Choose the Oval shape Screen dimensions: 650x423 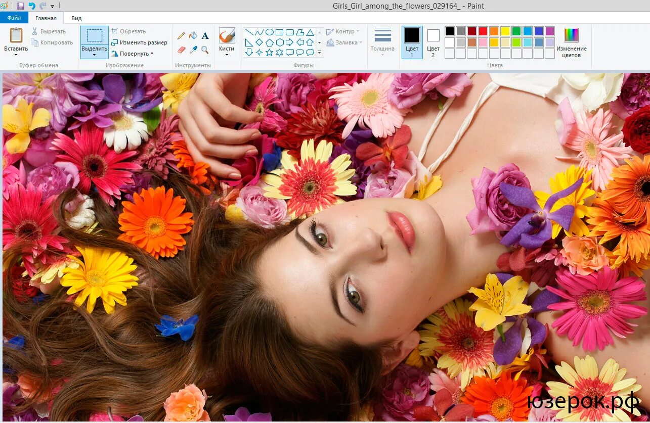pos(269,32)
